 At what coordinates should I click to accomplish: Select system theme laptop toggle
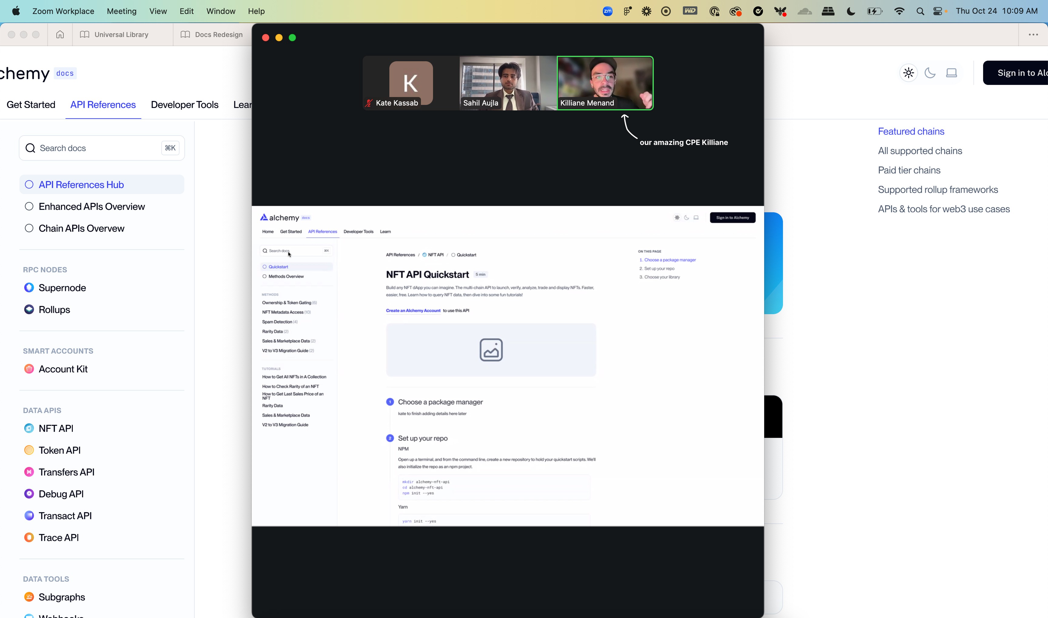[x=951, y=73]
